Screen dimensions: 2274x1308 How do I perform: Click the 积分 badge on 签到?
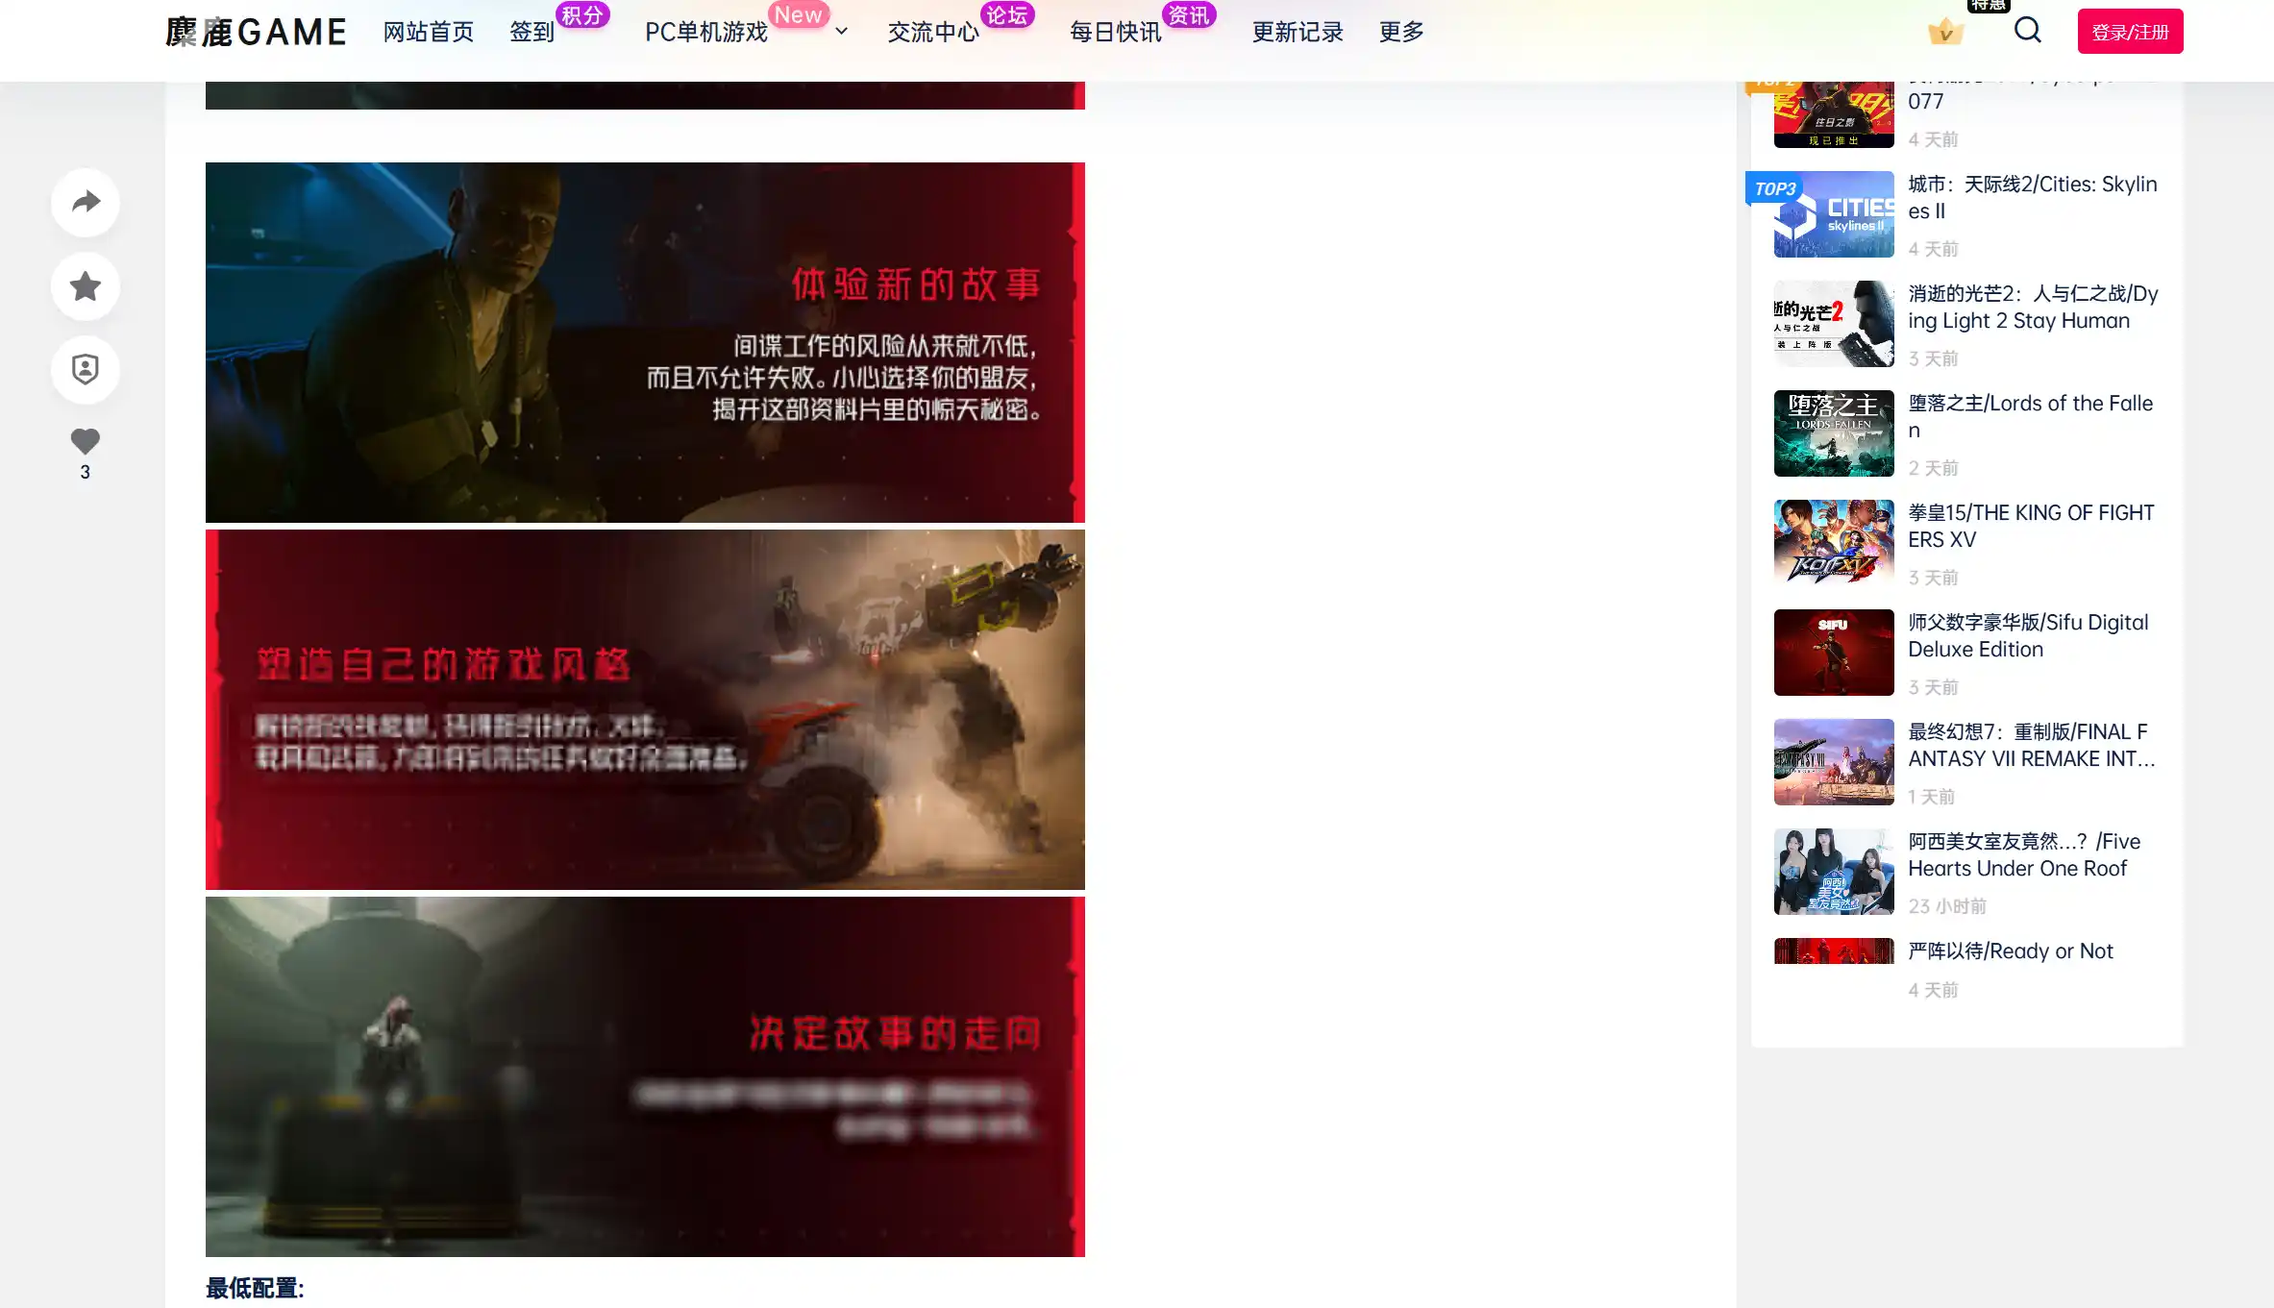point(582,14)
